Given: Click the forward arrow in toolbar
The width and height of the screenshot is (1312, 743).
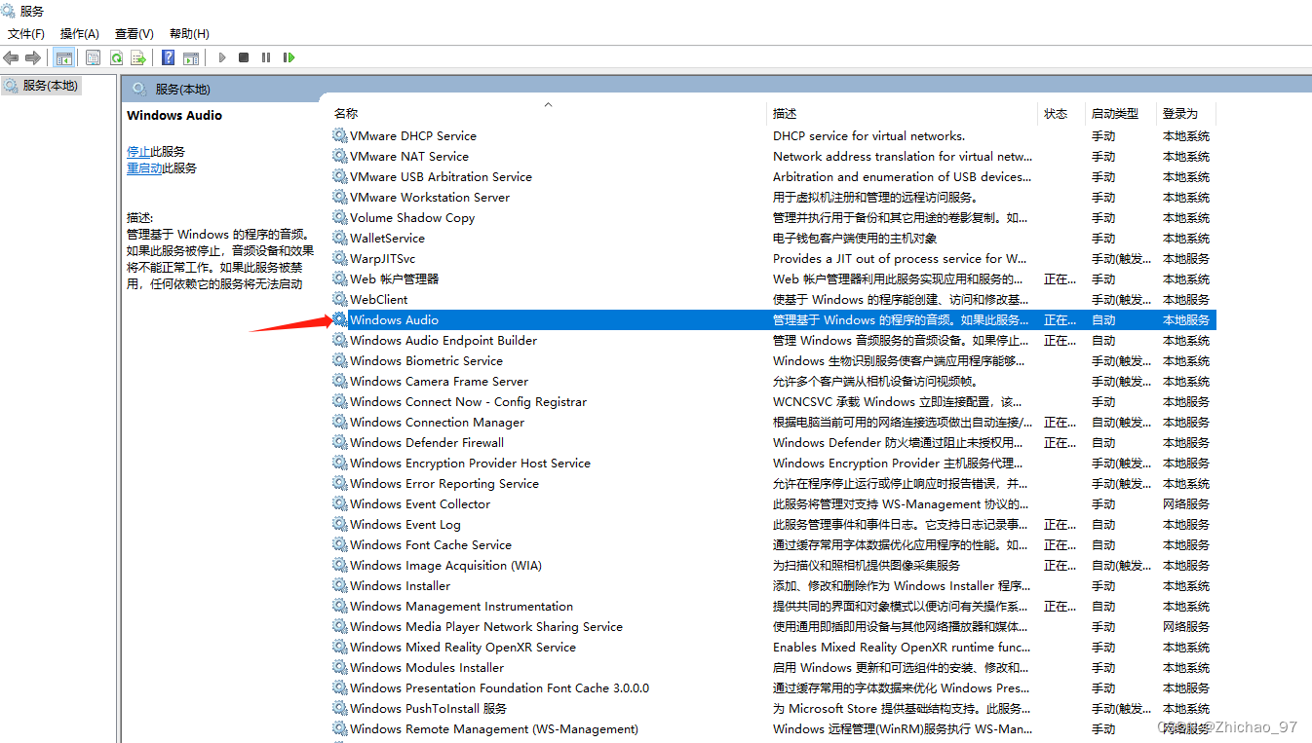Looking at the screenshot, I should point(33,57).
